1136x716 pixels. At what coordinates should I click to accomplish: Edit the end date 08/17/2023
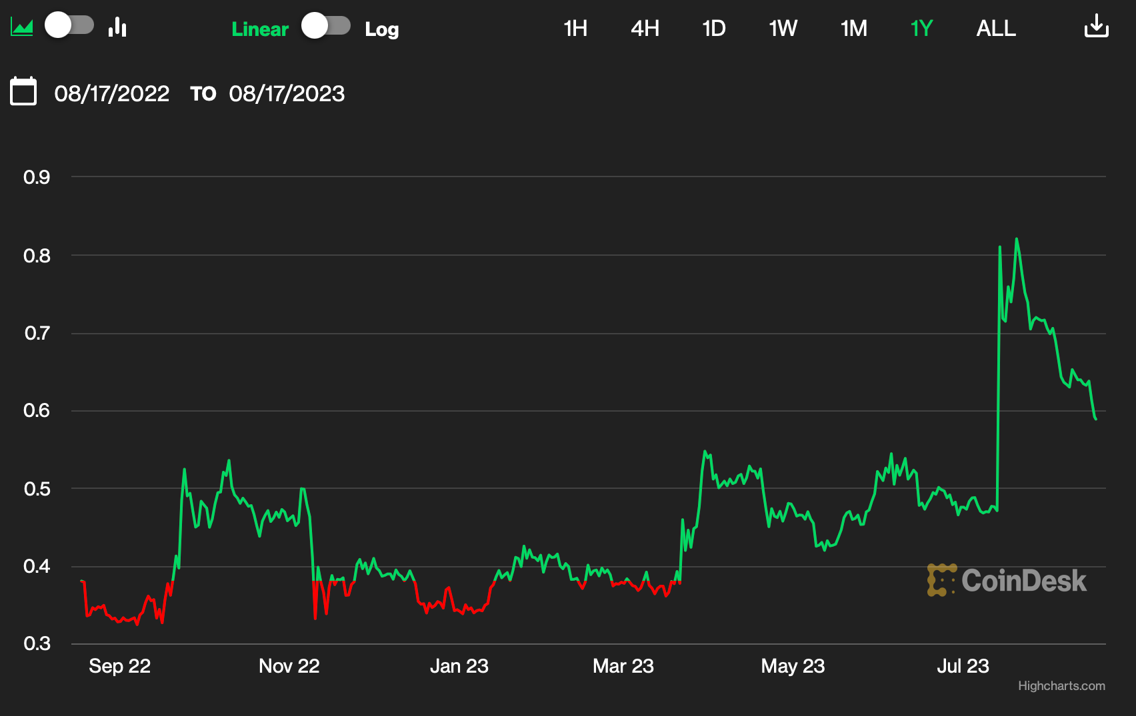pos(287,93)
